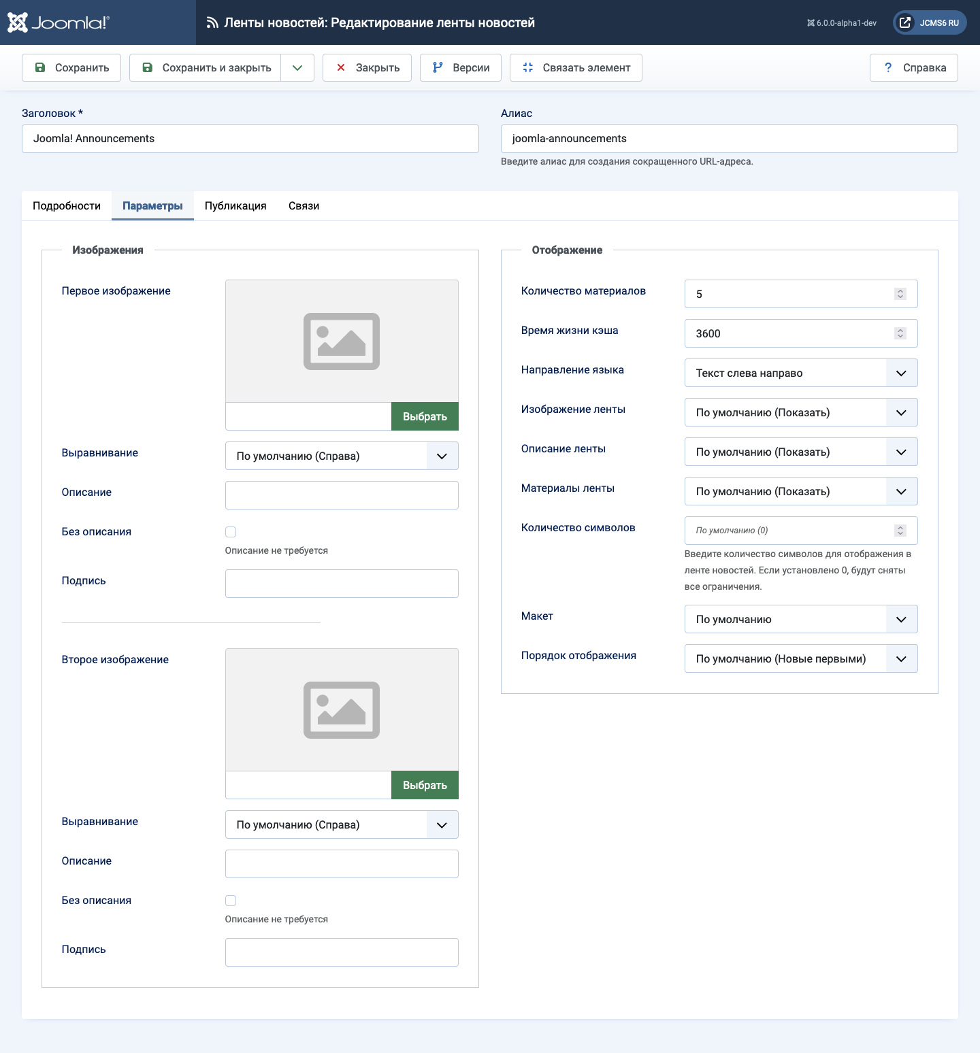Screen dimensions: 980x1053
Task: Click Выбрать for Второе изображение
Action: click(x=425, y=785)
